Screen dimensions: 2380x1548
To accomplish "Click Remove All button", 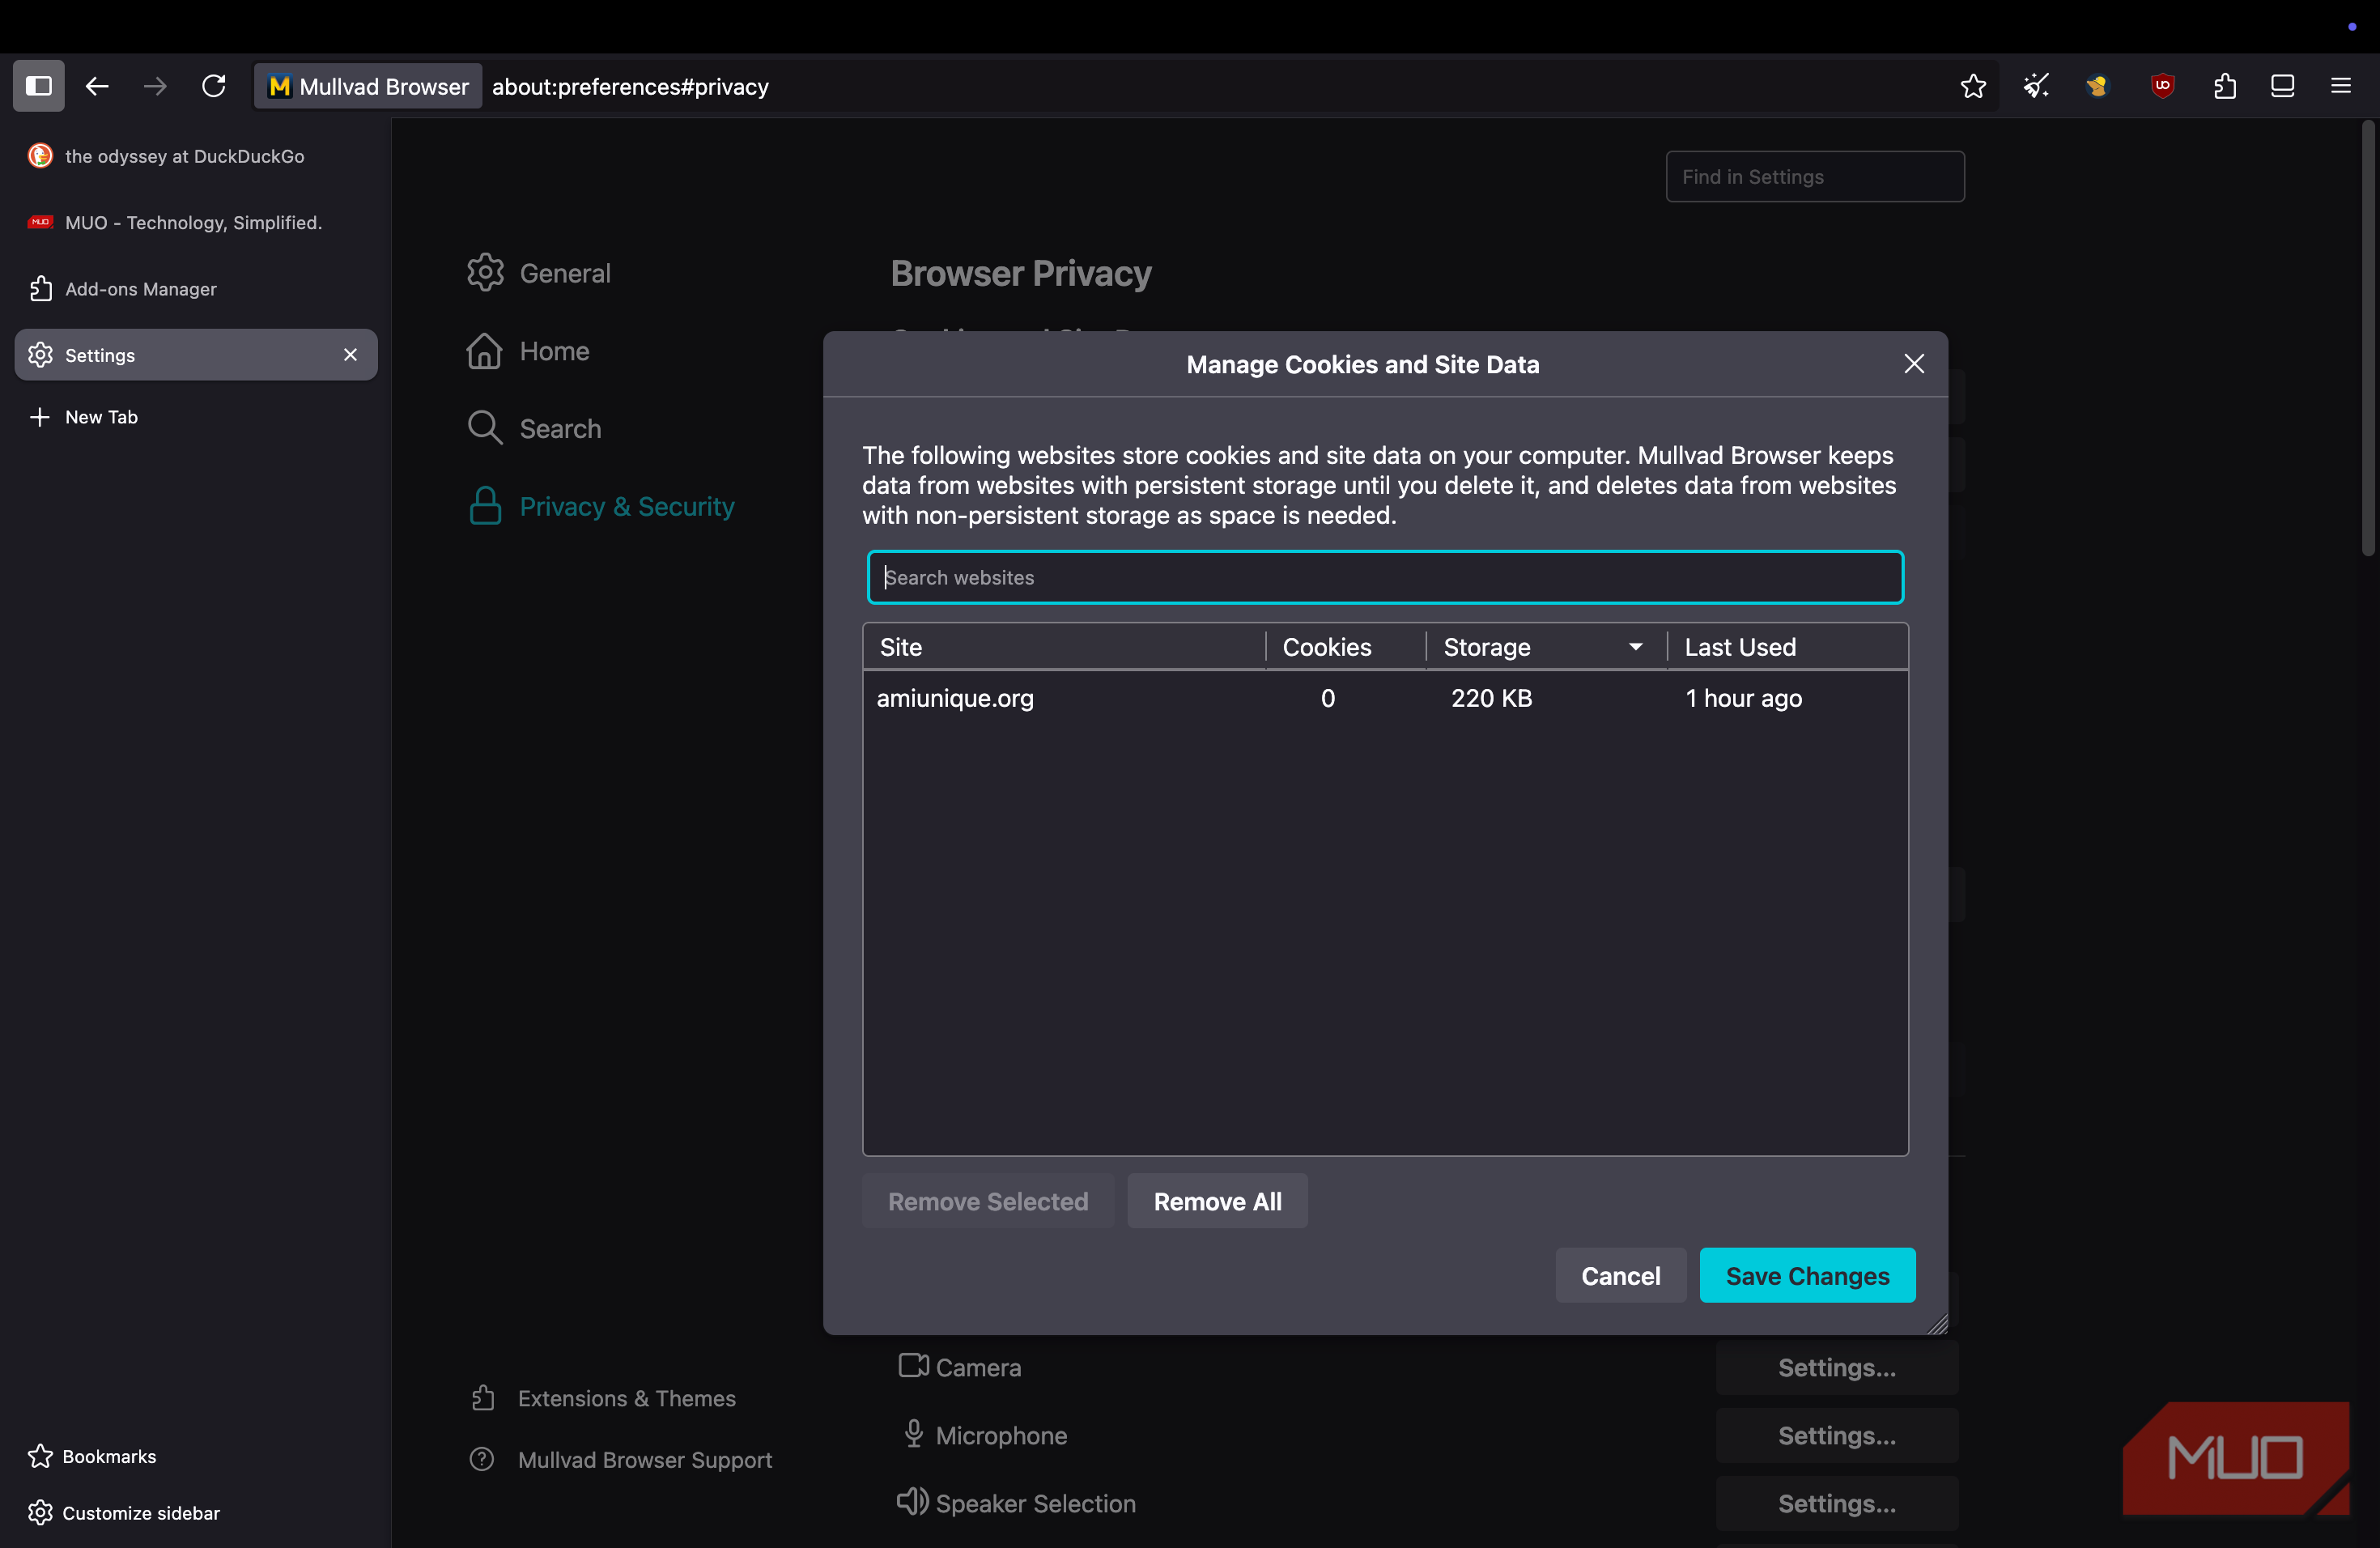I will pyautogui.click(x=1217, y=1201).
